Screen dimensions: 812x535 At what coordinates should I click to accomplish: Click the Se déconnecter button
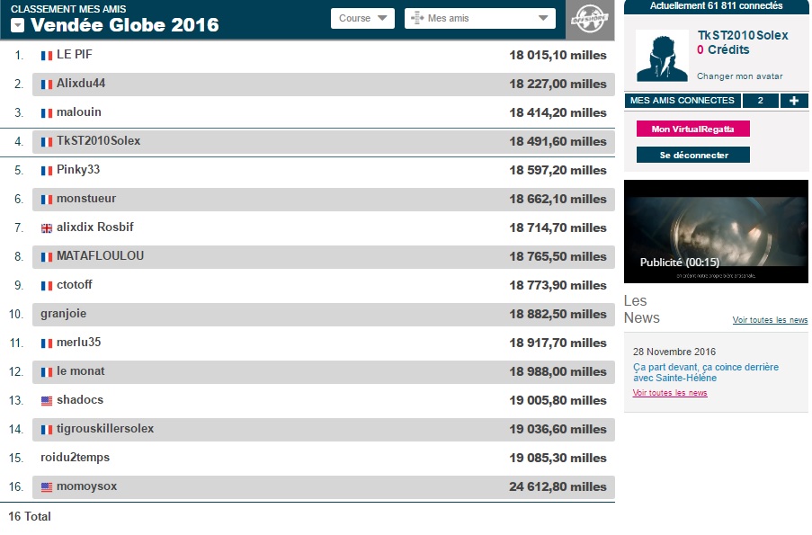692,156
